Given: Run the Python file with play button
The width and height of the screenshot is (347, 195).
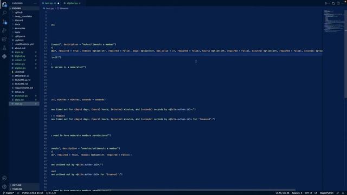Looking at the screenshot, I should tap(326, 3).
